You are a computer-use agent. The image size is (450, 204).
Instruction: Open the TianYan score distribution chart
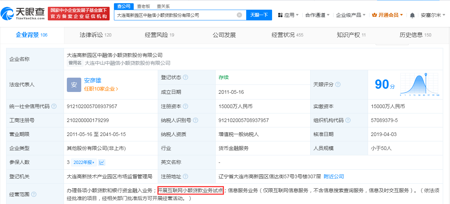[419, 85]
